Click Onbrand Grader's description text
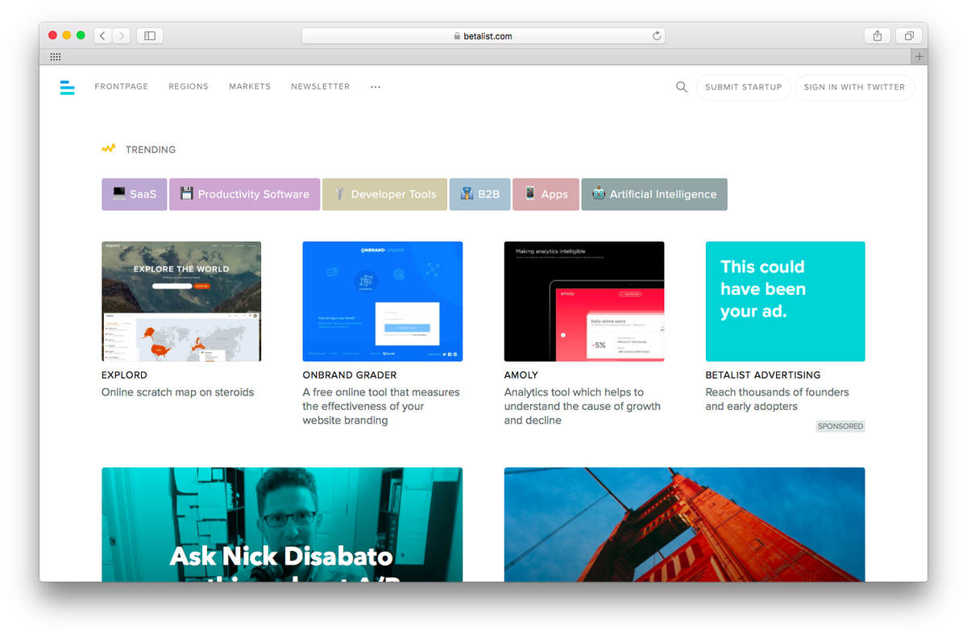This screenshot has width=967, height=638. (x=381, y=406)
